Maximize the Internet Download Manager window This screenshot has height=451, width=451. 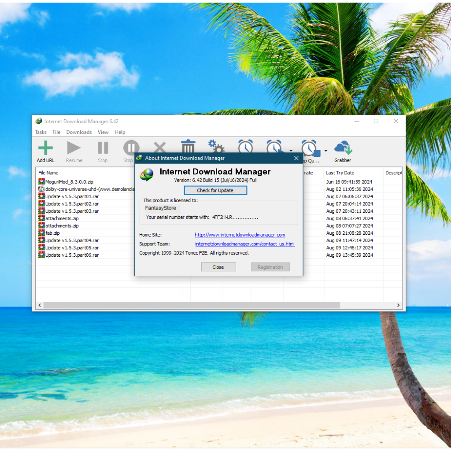(x=376, y=121)
